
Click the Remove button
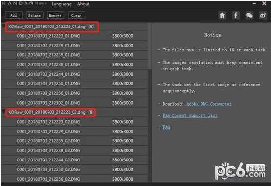click(55, 15)
